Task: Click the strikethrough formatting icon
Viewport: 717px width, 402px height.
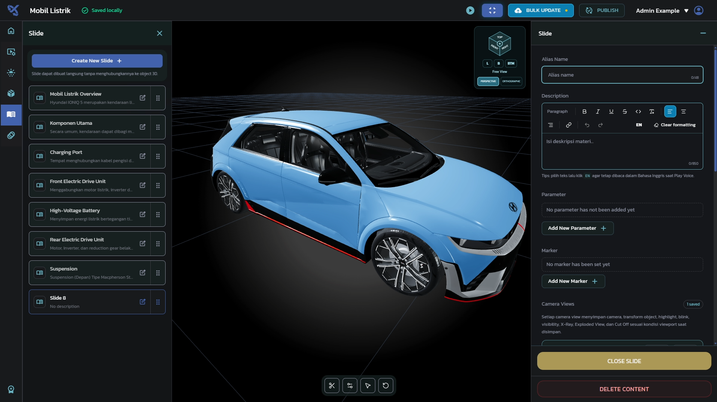Action: pyautogui.click(x=625, y=111)
